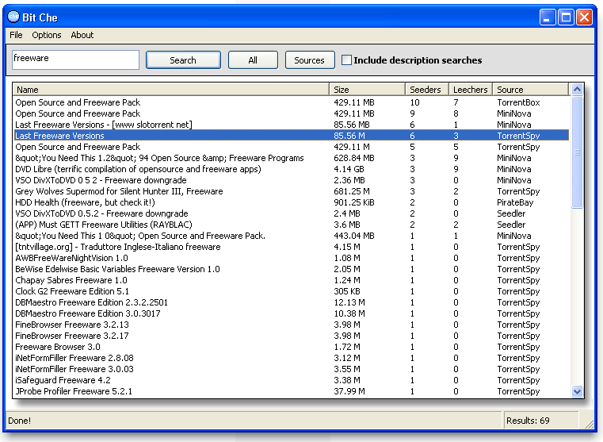Viewport: 603px width, 442px height.
Task: Open the File menu
Action: (x=16, y=35)
